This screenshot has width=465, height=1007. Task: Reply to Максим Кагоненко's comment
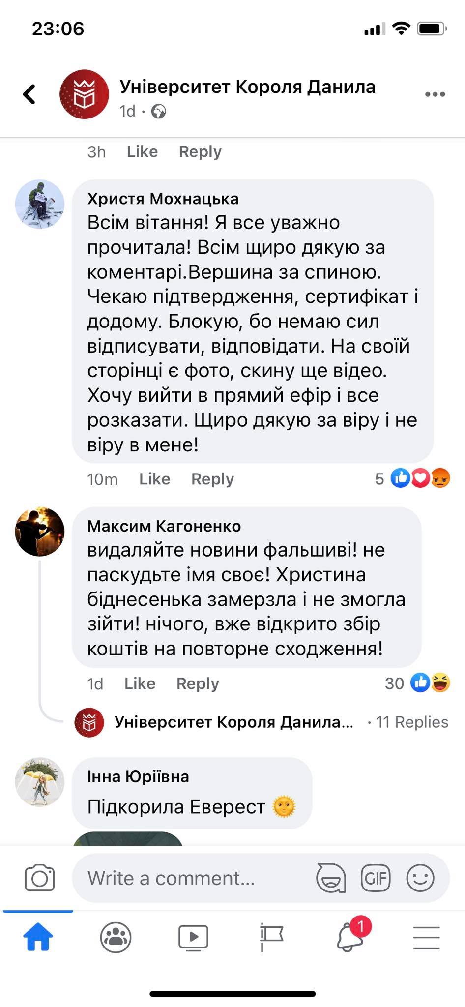[198, 683]
